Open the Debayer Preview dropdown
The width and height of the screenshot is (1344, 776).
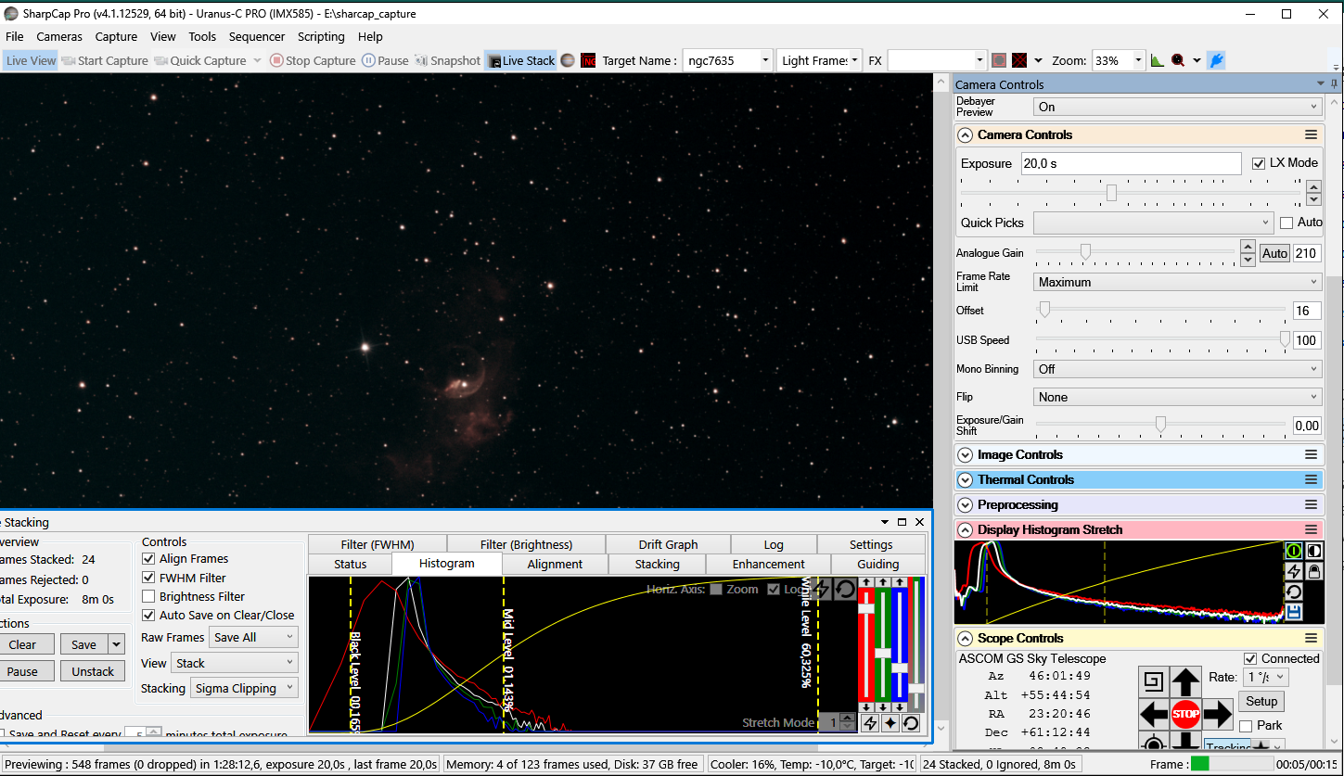(x=1178, y=107)
